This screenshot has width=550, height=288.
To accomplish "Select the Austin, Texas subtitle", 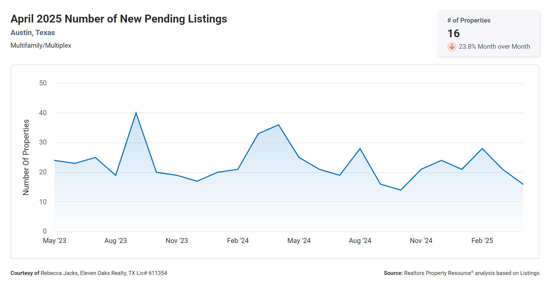I will coord(33,33).
